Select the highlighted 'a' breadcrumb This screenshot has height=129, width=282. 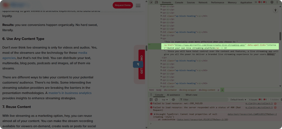point(223,90)
